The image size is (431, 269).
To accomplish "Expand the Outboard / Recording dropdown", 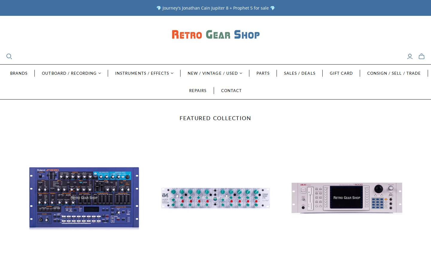I will click(71, 73).
